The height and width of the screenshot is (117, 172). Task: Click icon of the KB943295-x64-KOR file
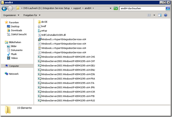(x=39, y=92)
